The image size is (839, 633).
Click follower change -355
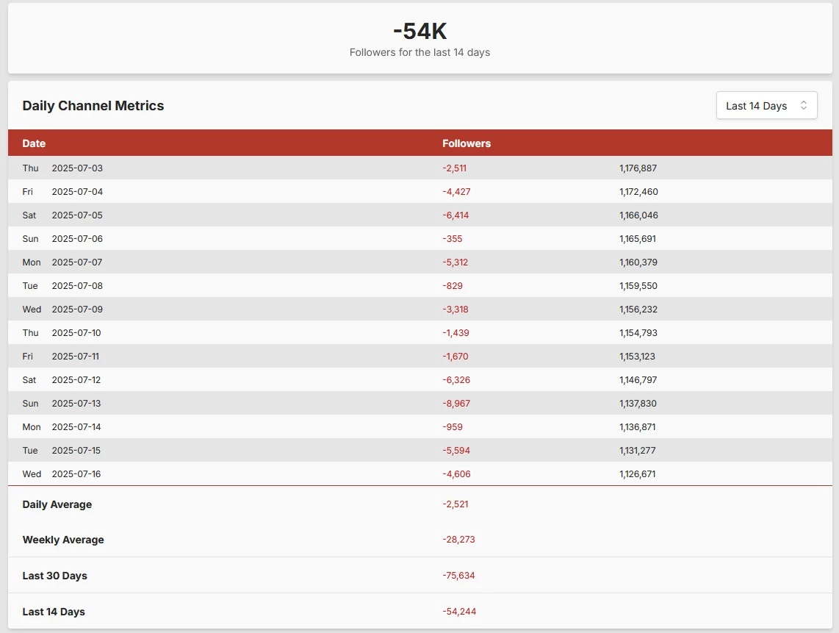[452, 239]
